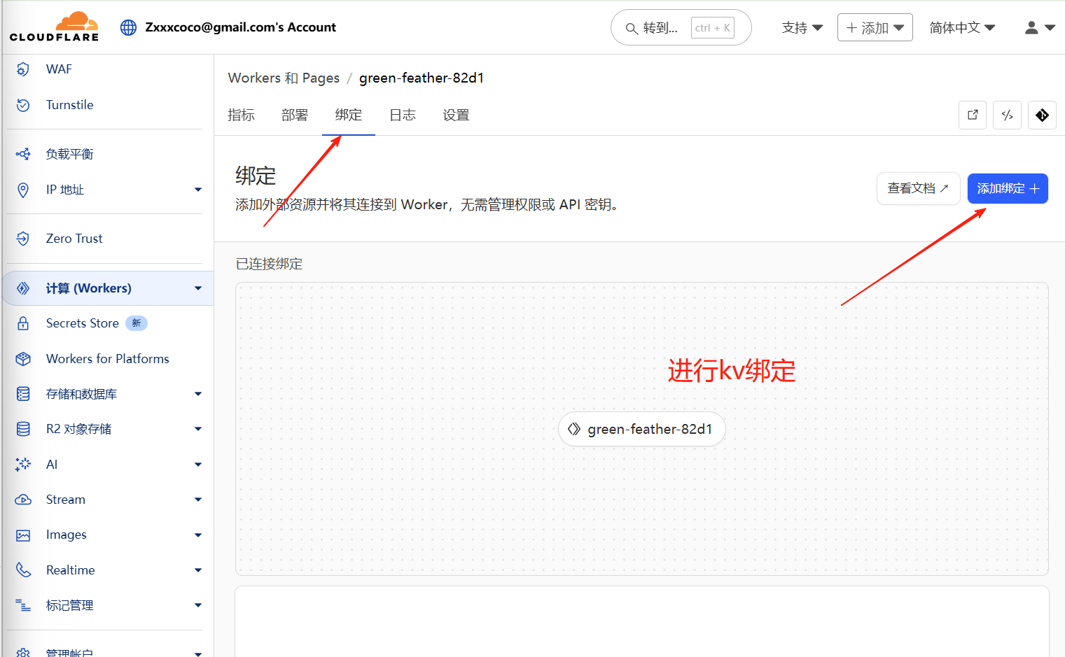Screen dimensions: 1065x657
Task: Expand the Images sidebar menu arrow
Action: (x=198, y=535)
